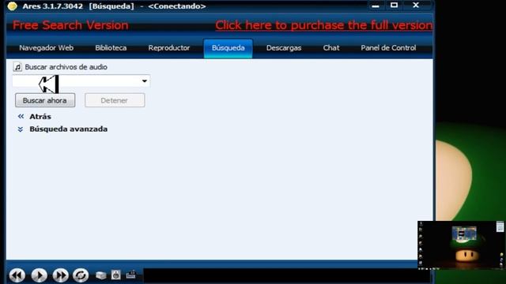Open the Navegador Web tab

(x=46, y=48)
